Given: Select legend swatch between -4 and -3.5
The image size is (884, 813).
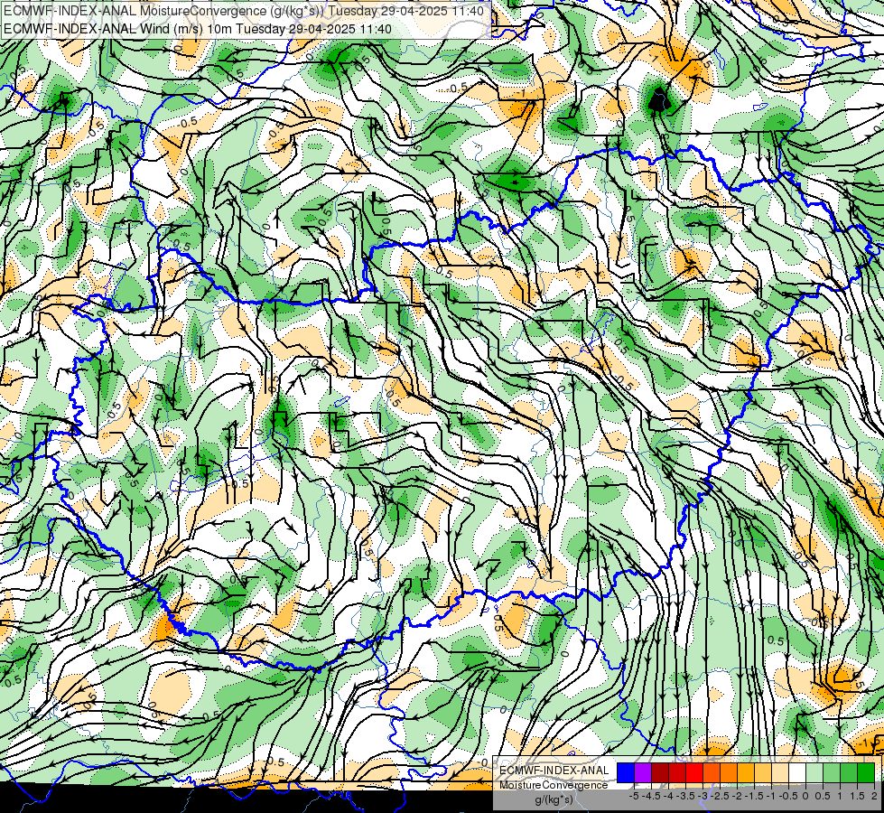Looking at the screenshot, I should pyautogui.click(x=677, y=772).
